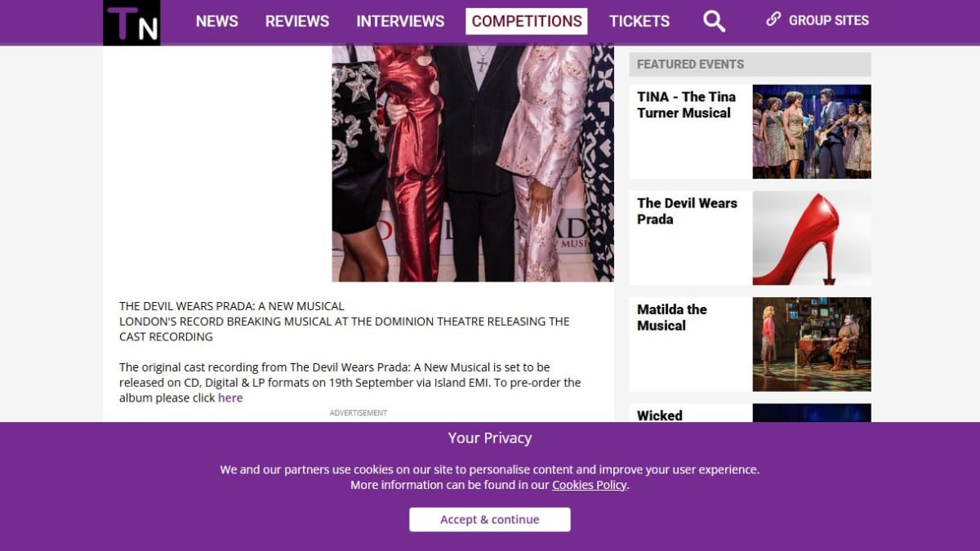Select the Matilda the Musical title
The width and height of the screenshot is (980, 551).
coord(672,317)
